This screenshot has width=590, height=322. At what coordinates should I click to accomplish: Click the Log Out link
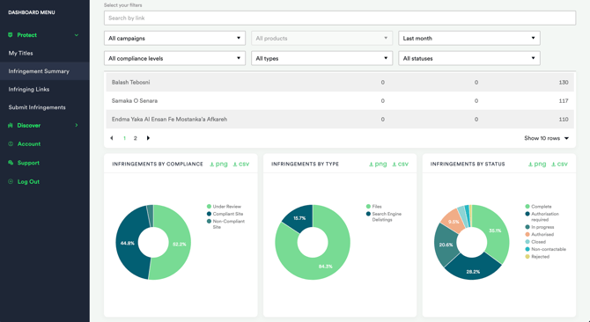pyautogui.click(x=28, y=181)
